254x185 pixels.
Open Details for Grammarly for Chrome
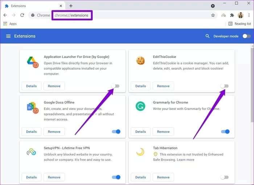[x=141, y=132]
